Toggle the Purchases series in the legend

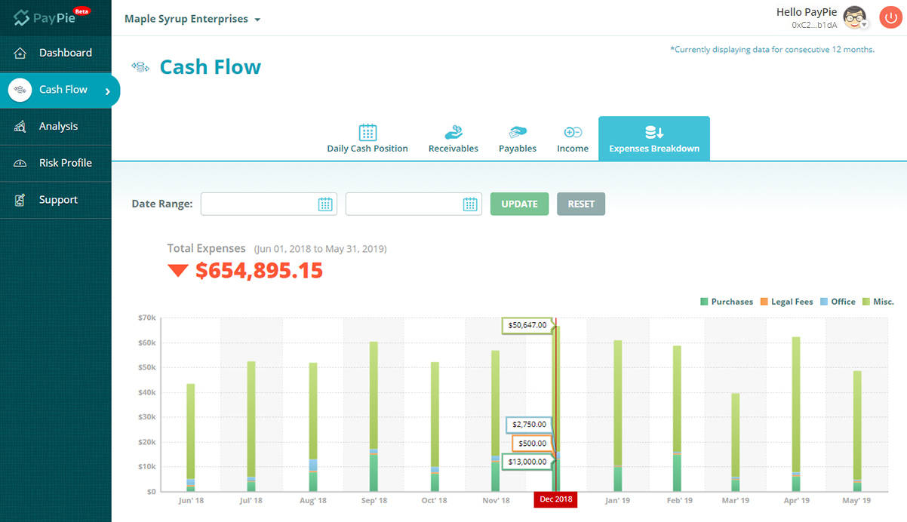click(727, 301)
